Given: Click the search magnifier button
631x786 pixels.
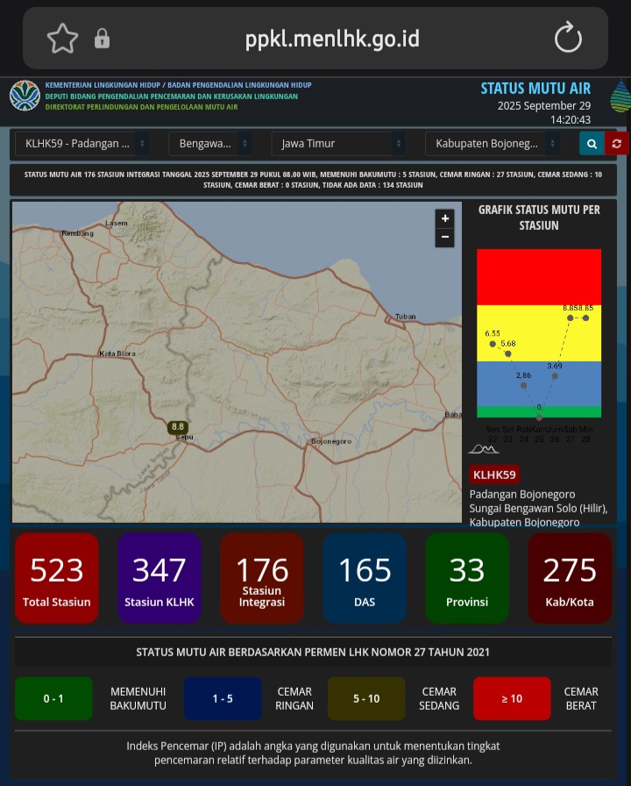Looking at the screenshot, I should (x=592, y=144).
